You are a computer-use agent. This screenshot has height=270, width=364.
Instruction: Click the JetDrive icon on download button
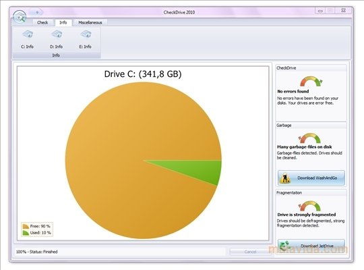point(285,246)
